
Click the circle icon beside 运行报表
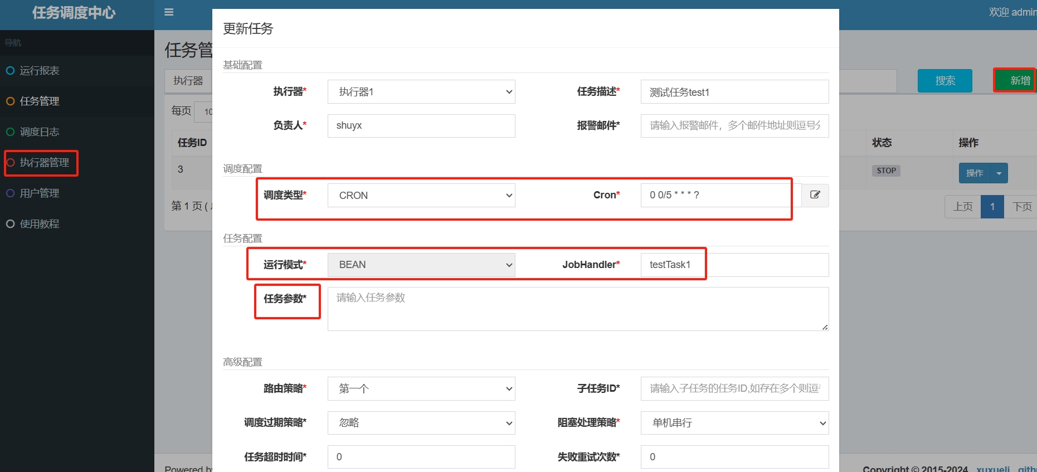10,71
